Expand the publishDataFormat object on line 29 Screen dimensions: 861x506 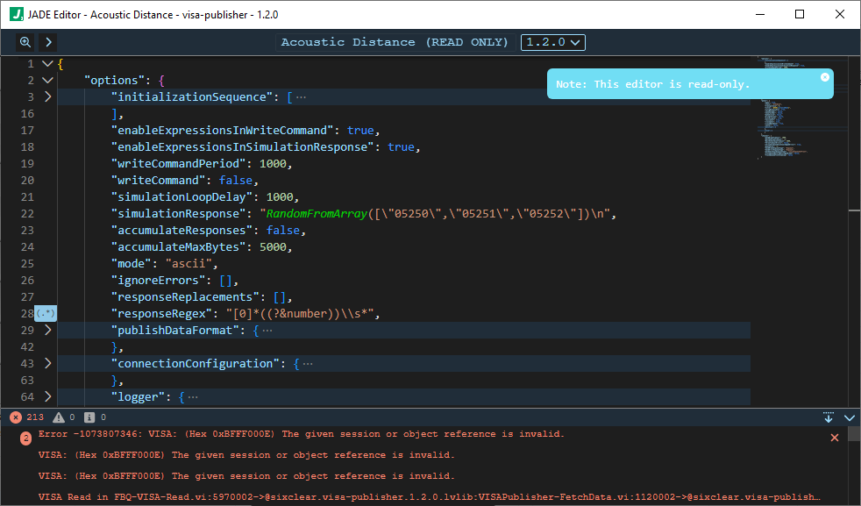tap(48, 330)
